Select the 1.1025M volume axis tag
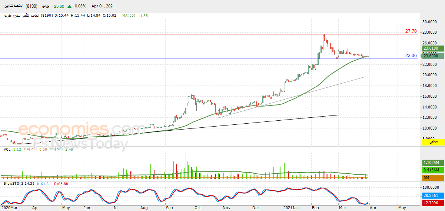Viewport: 445px width, 211px height. pyautogui.click(x=433, y=163)
